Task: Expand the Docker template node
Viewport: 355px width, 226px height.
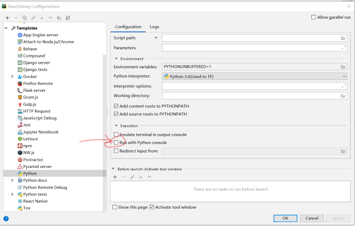Action: coord(12,77)
